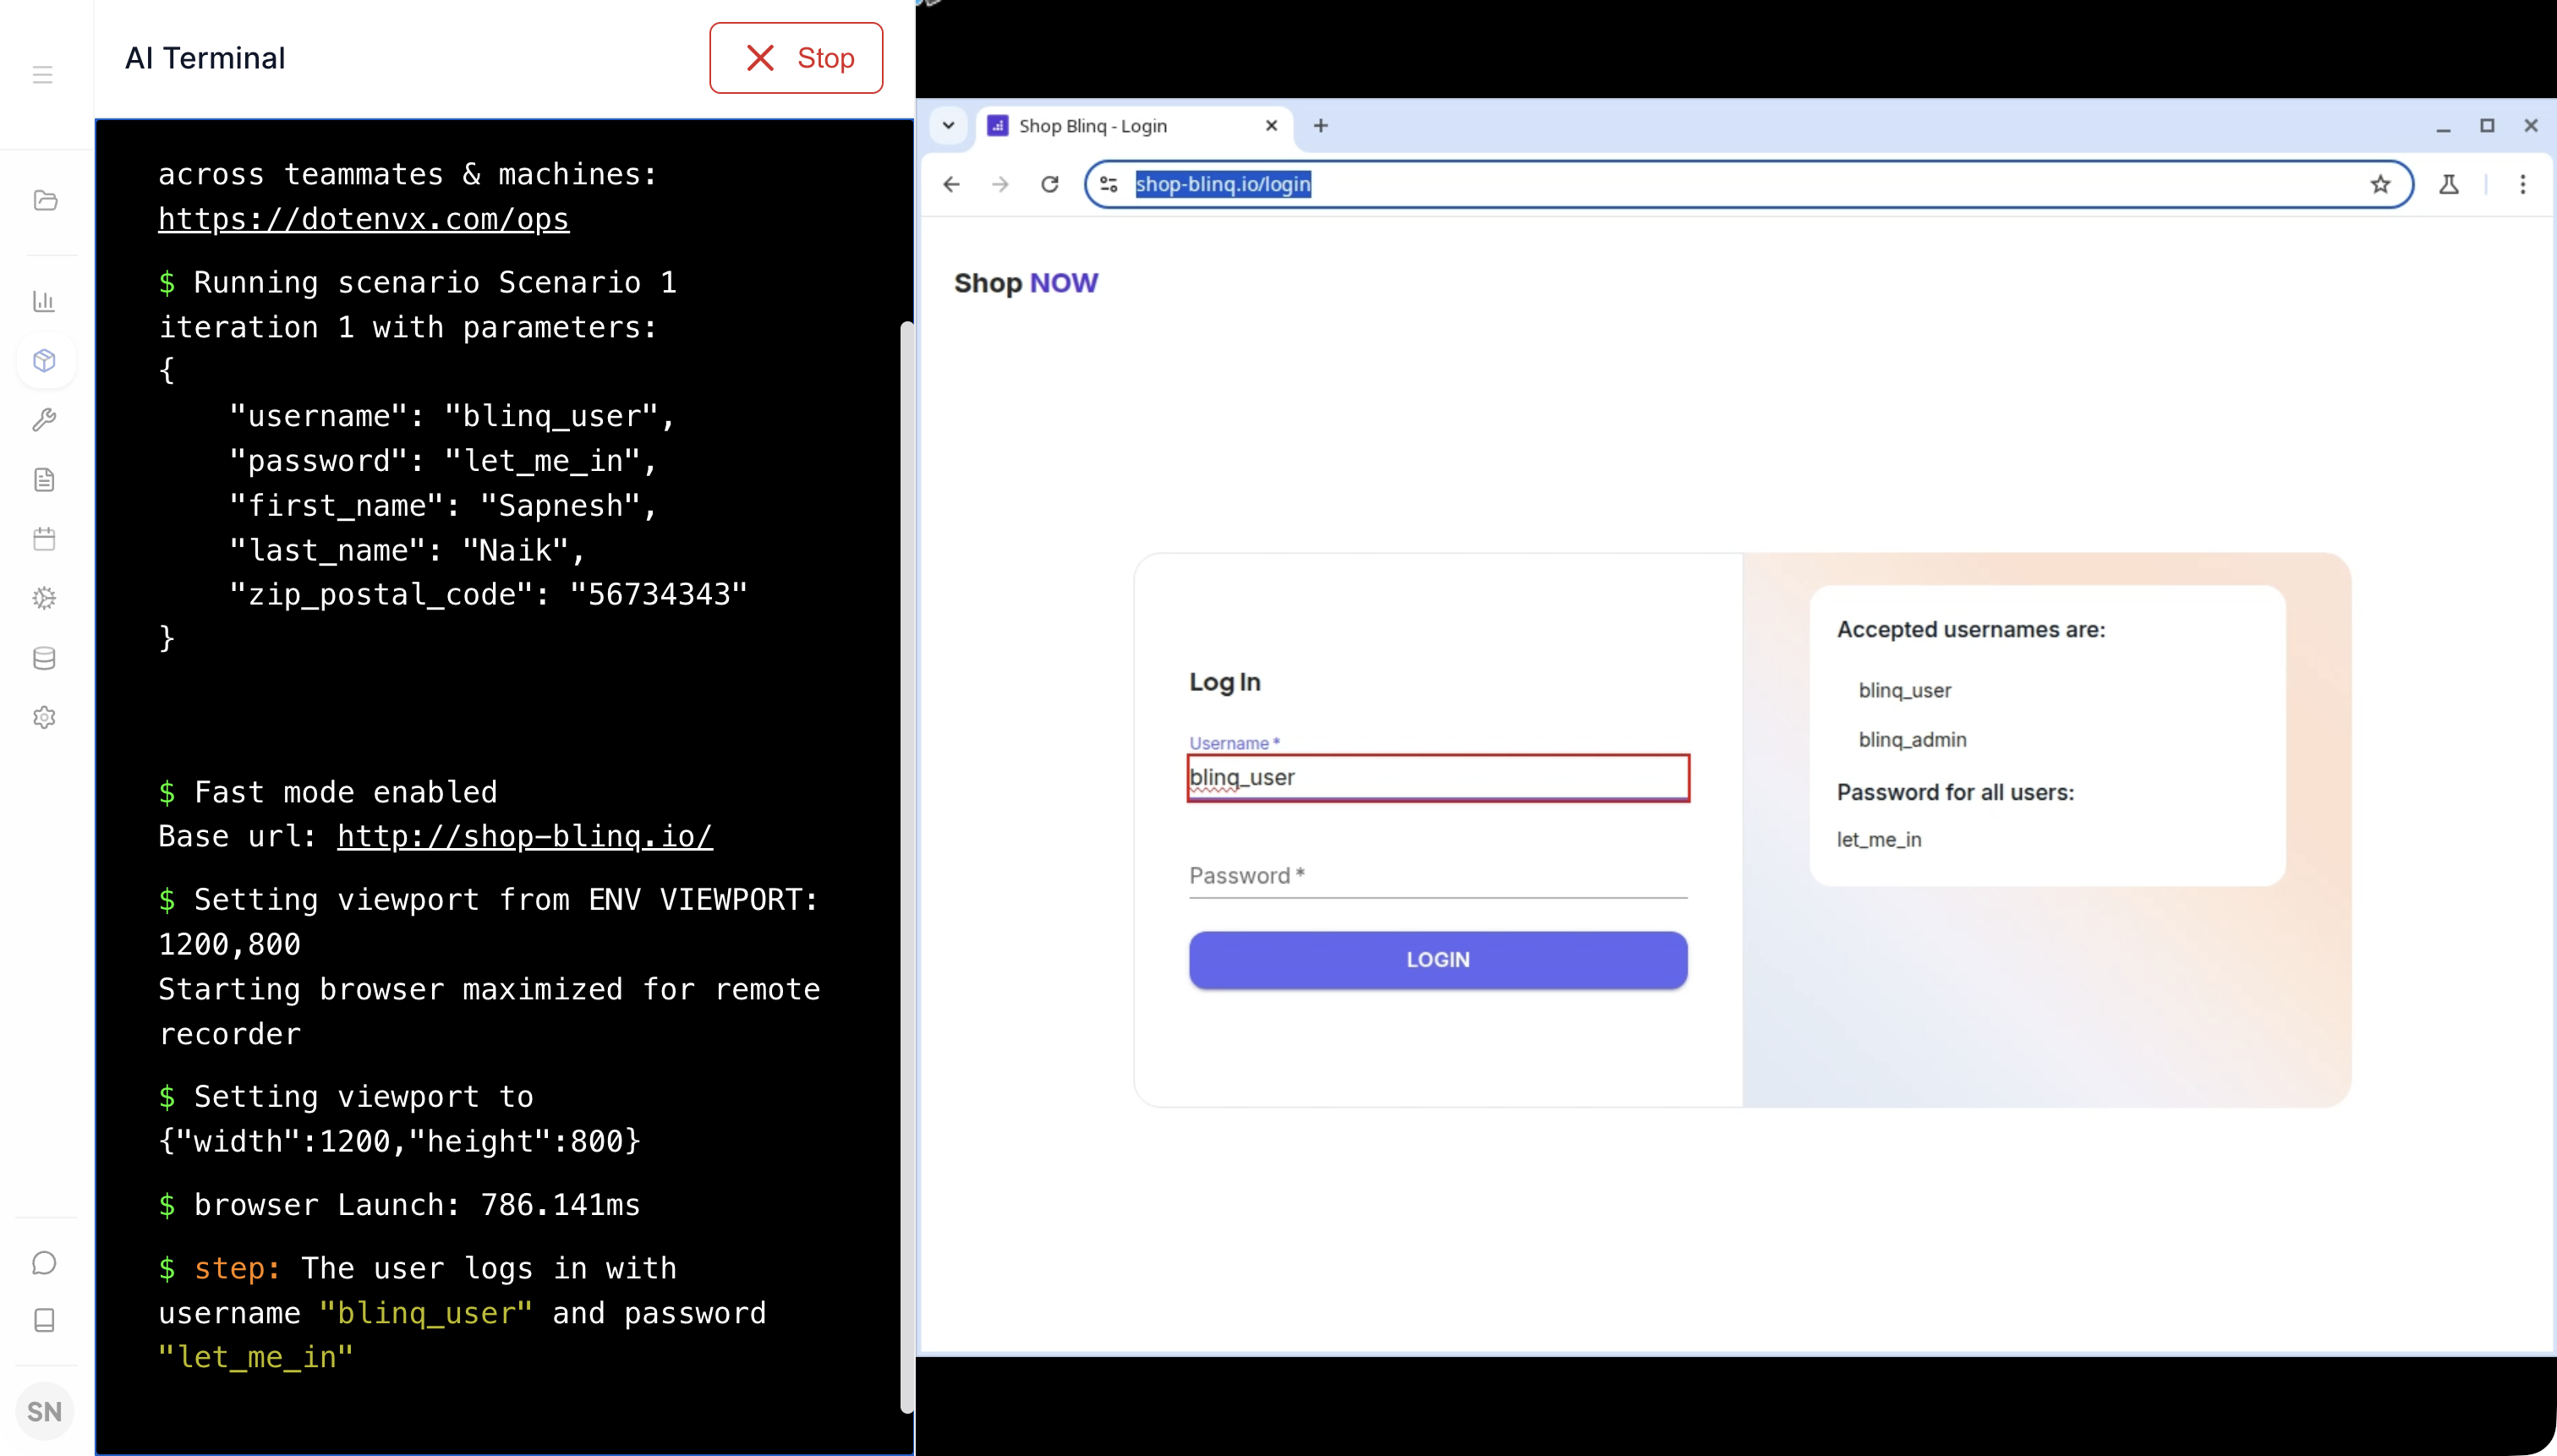Image resolution: width=2557 pixels, height=1456 pixels.
Task: Focus the Password input field
Action: pyautogui.click(x=1437, y=876)
